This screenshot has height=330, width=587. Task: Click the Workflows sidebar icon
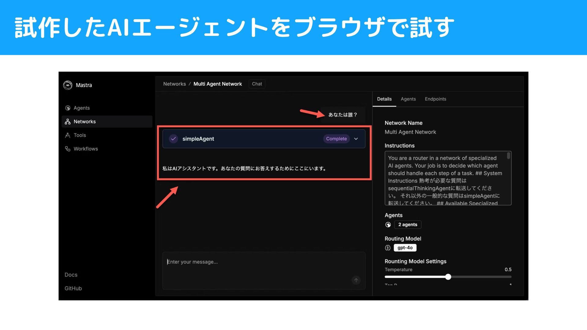click(x=68, y=149)
